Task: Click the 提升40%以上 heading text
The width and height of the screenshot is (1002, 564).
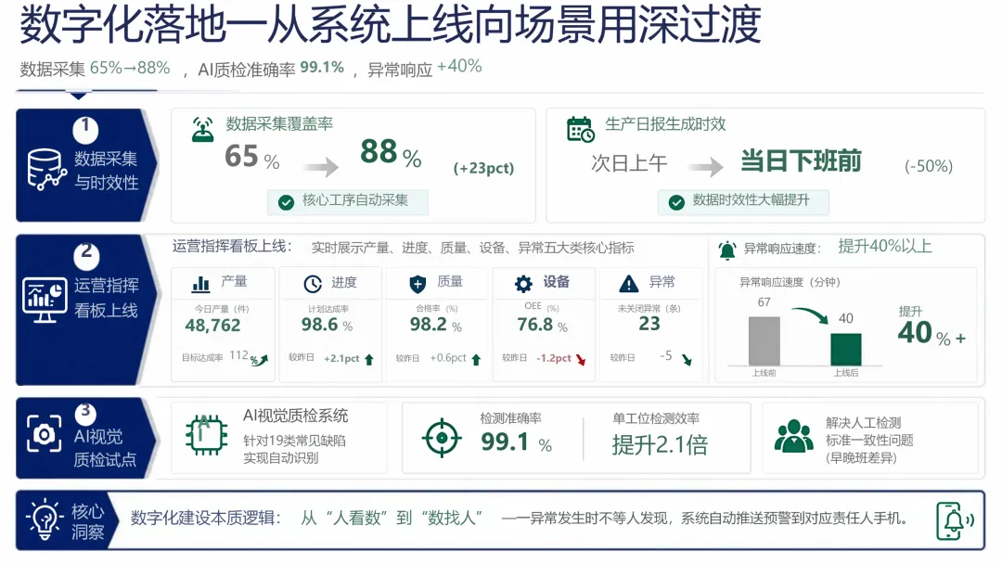Action: point(885,247)
